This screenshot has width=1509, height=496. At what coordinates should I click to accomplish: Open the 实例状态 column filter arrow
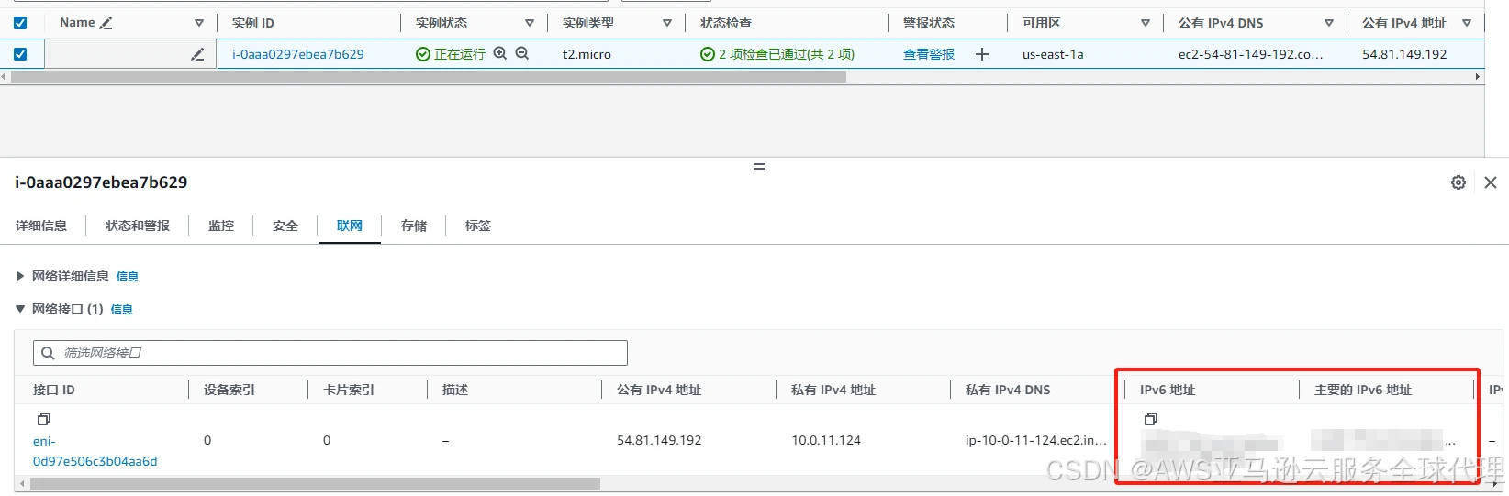coord(530,23)
